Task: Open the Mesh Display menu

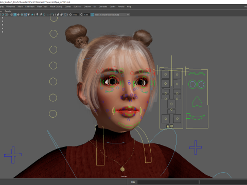Action: 56,7
